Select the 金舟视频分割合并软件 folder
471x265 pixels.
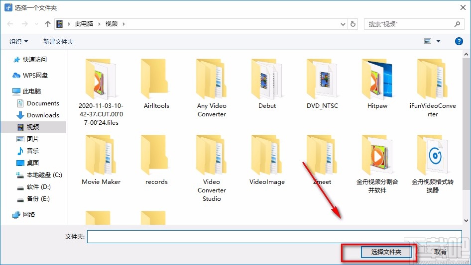click(x=377, y=164)
